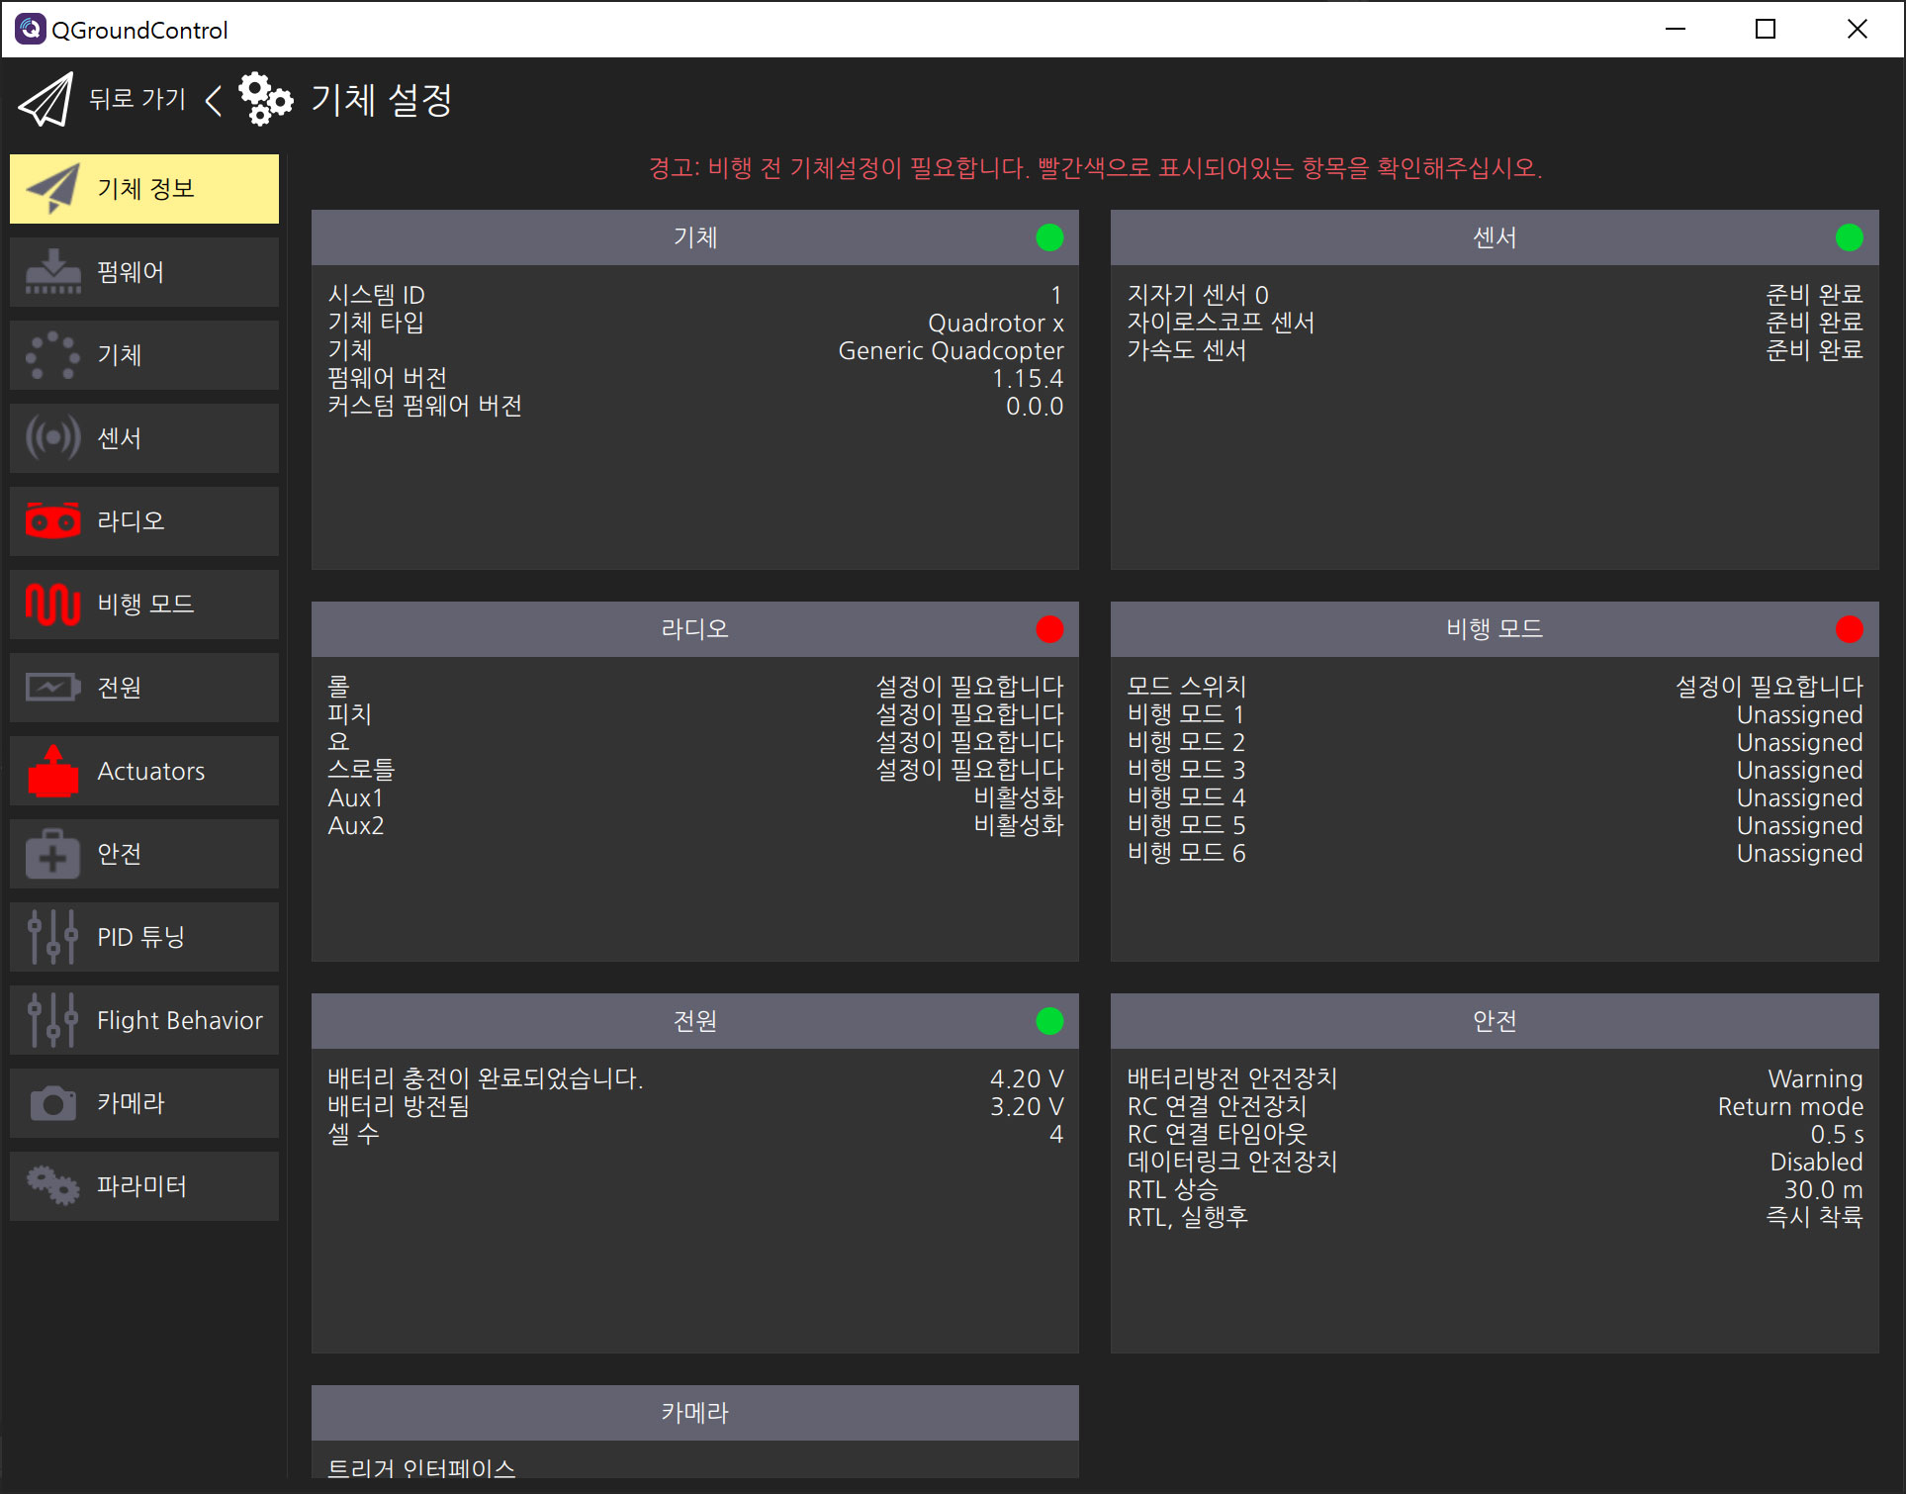This screenshot has width=1906, height=1494.
Task: Open 비행 모드 red wave icon
Action: pos(53,605)
